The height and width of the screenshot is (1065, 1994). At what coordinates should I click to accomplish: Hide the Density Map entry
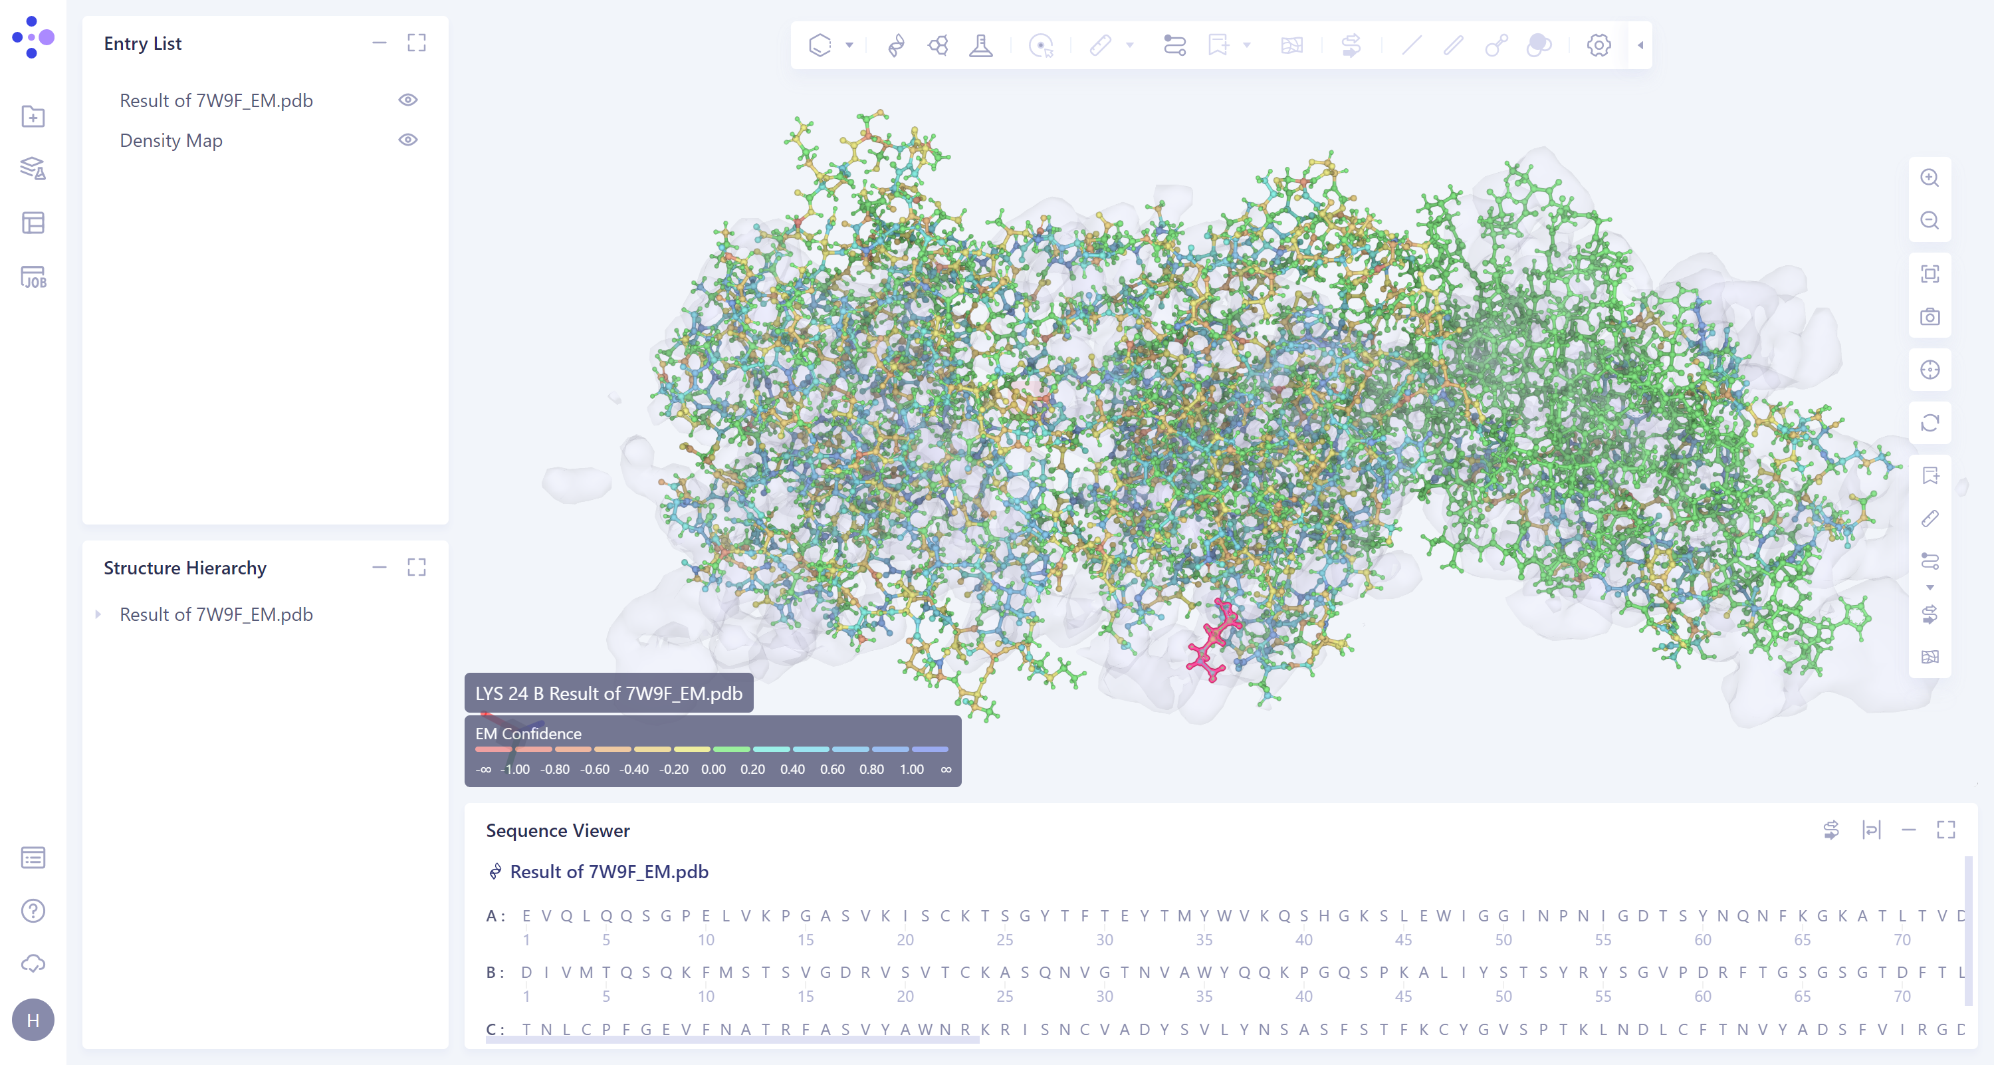click(408, 140)
